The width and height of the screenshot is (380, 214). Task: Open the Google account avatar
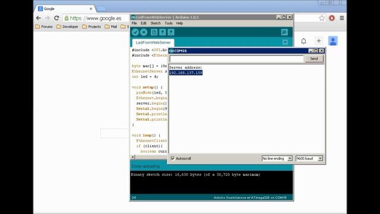coord(333,41)
